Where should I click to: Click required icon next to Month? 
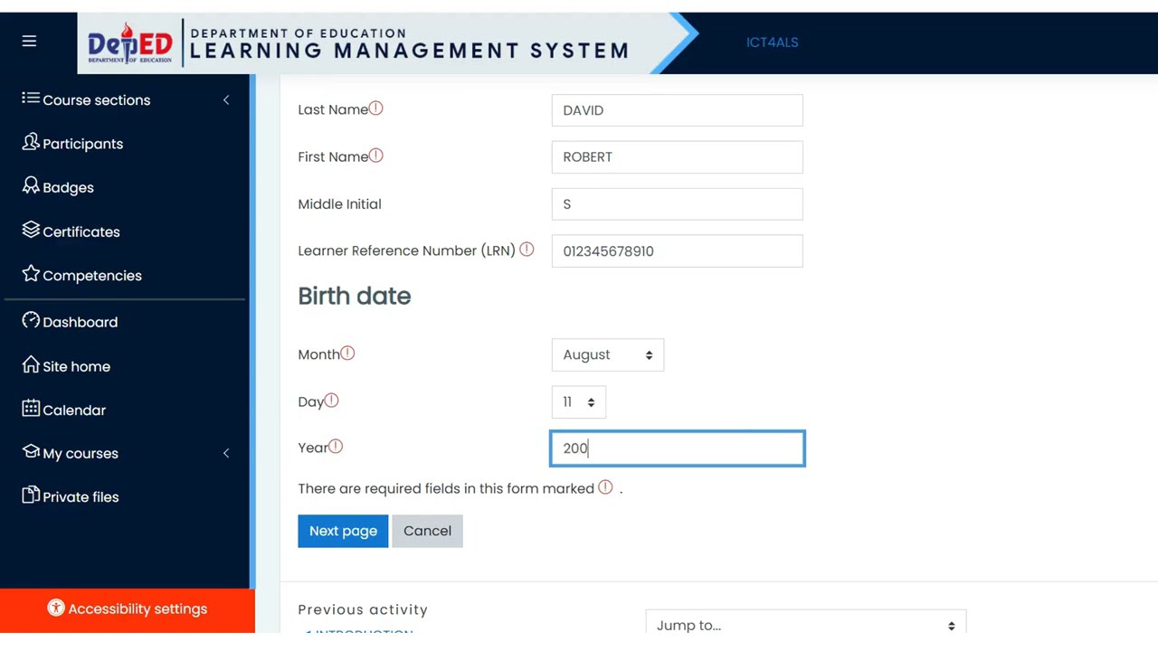point(347,354)
